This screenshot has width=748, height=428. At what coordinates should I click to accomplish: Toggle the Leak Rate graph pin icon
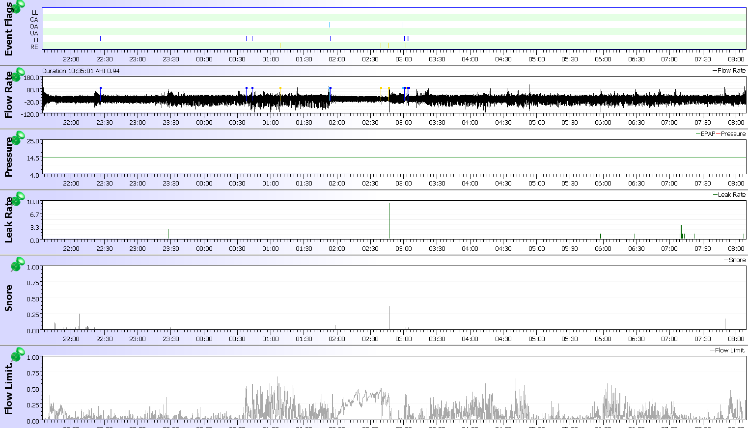coord(18,199)
